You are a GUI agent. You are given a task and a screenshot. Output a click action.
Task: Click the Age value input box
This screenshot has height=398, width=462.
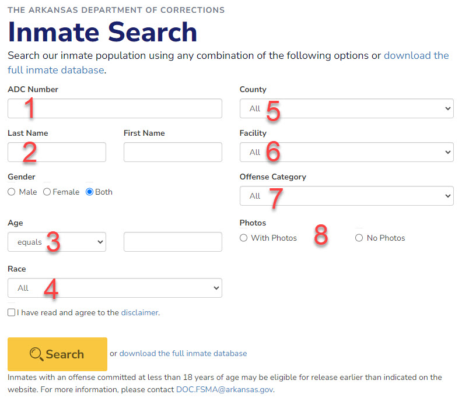pyautogui.click(x=173, y=242)
